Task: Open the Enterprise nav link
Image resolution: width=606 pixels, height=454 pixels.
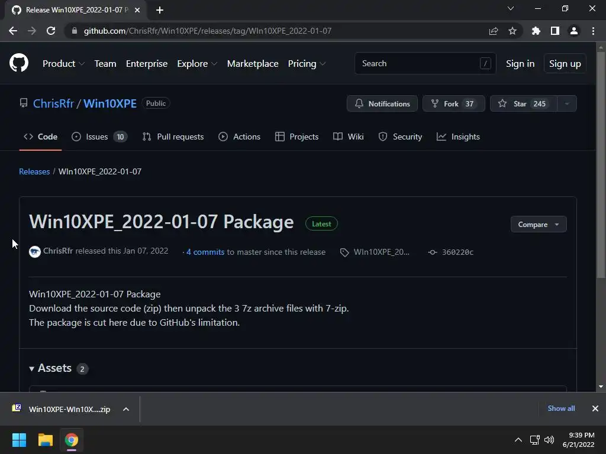Action: 147,64
